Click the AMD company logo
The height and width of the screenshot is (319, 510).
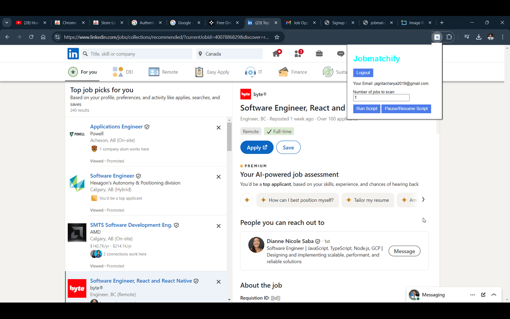click(x=77, y=233)
